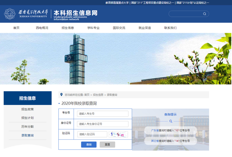Open 历年分数 in the left sidebar

28,127
